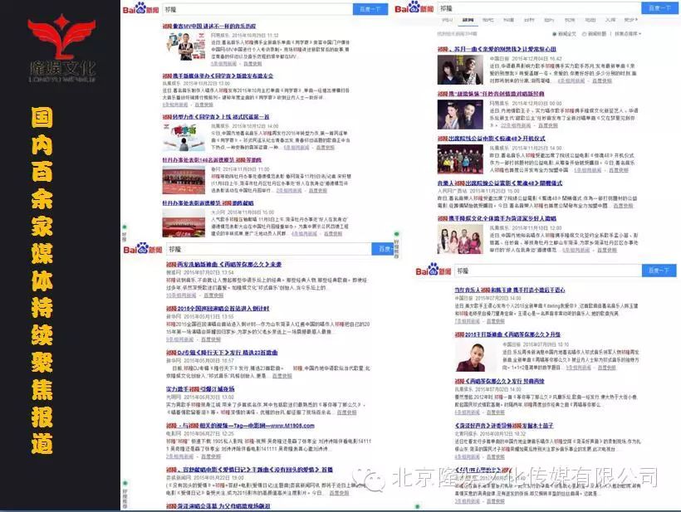Click the Baidu News logo above the 再唱等你那么久 来袭 result

143,249
